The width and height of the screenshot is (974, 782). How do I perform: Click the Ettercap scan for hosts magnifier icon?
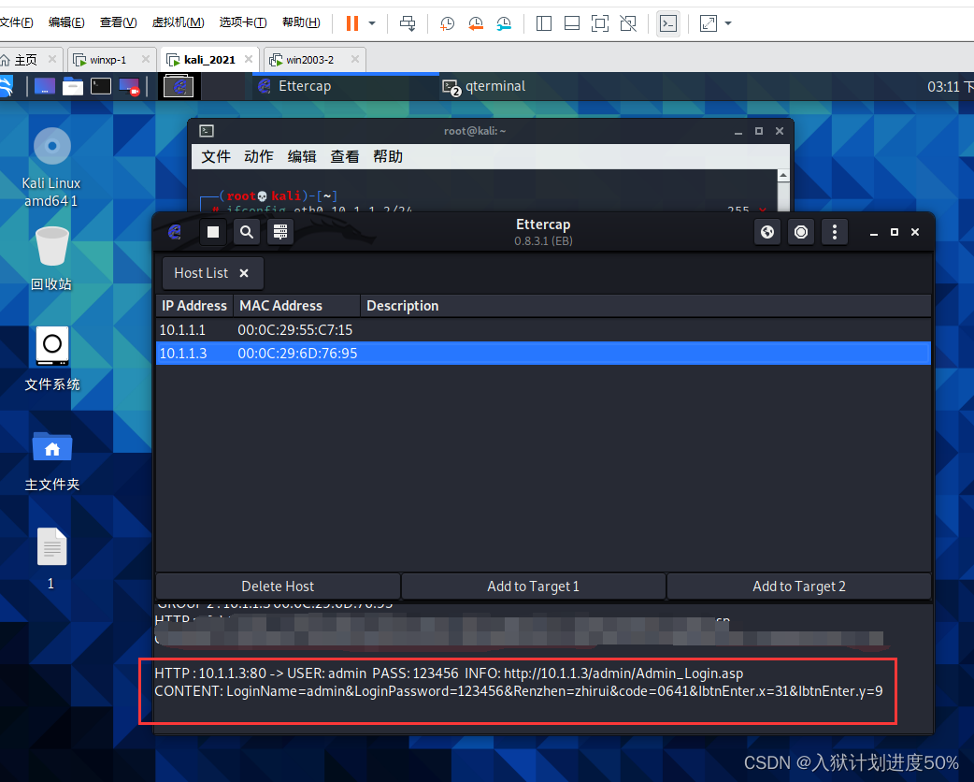point(247,232)
